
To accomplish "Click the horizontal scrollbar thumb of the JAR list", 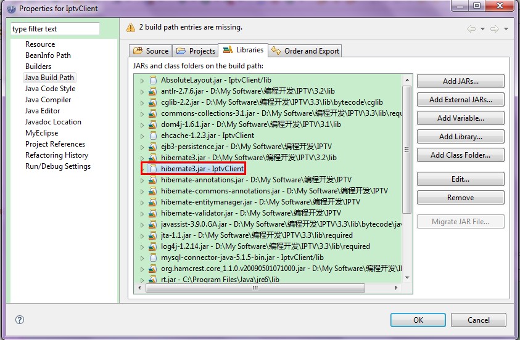I will pyautogui.click(x=255, y=288).
